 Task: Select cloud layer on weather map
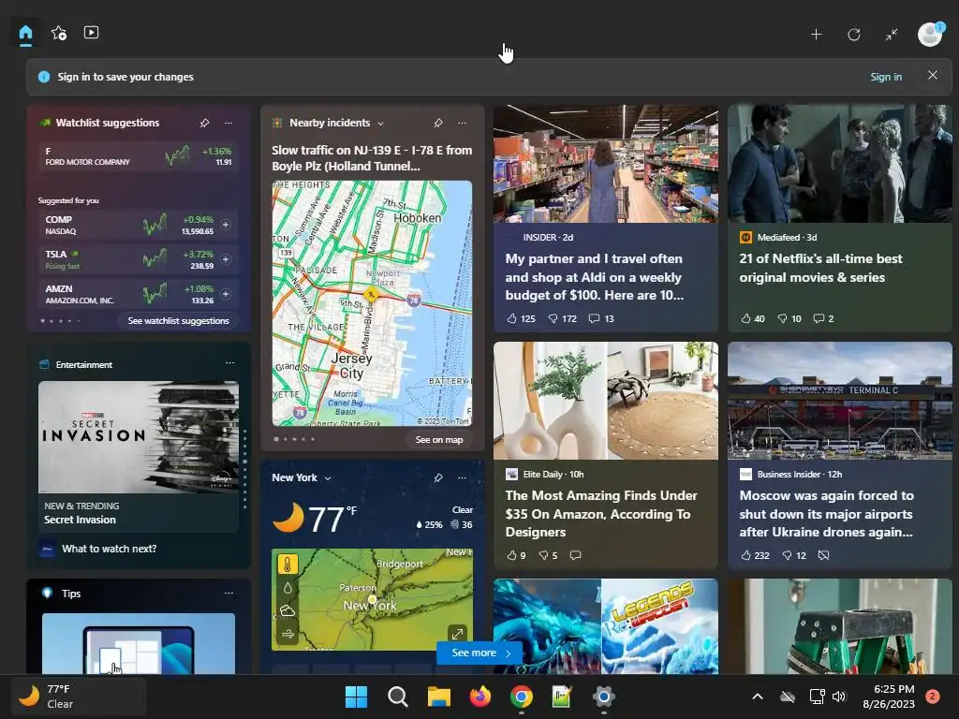click(288, 610)
